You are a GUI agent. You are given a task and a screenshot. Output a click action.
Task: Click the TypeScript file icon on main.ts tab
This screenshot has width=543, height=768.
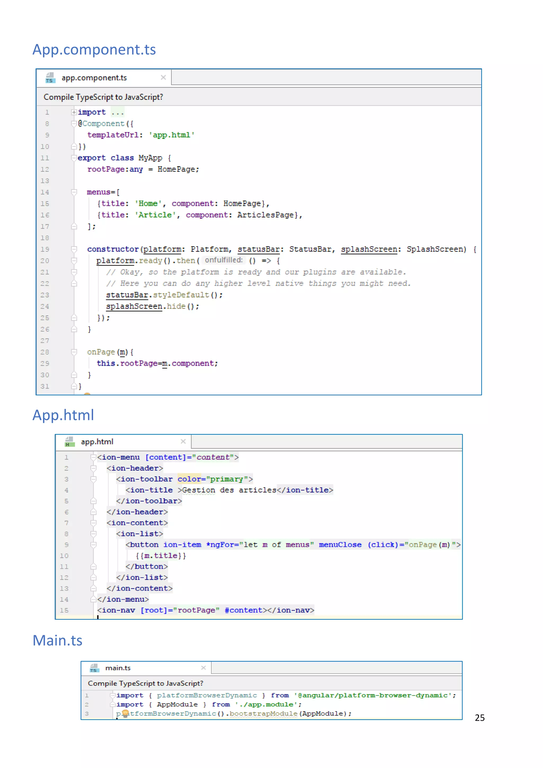tap(94, 668)
